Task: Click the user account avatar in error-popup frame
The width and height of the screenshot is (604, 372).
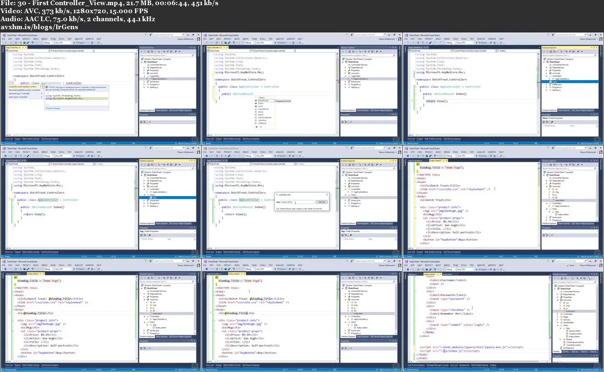Action: point(198,39)
